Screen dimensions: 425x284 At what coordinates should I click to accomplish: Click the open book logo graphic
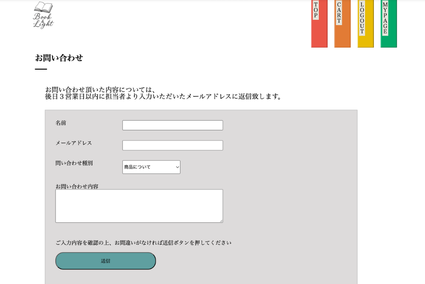(43, 7)
